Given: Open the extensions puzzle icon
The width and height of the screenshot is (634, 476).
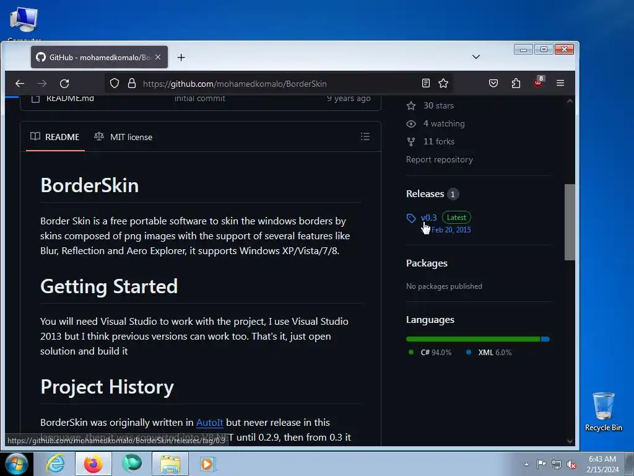Looking at the screenshot, I should pos(516,84).
